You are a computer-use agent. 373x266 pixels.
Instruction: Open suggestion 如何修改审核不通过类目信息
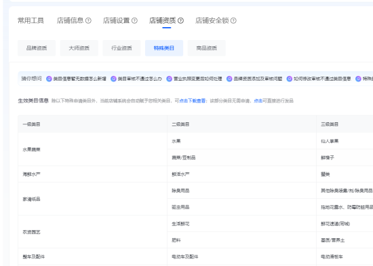pyautogui.click(x=319, y=79)
